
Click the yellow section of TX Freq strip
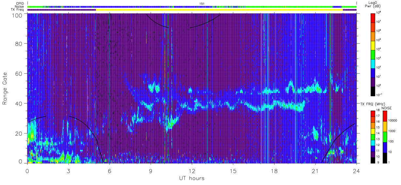(x=219, y=10)
